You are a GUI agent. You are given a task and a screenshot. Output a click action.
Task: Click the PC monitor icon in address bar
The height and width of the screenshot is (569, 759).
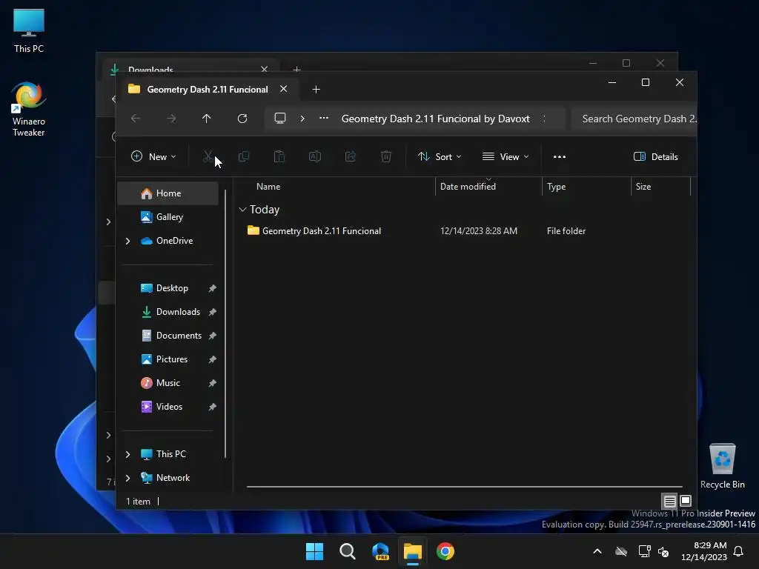[279, 119]
